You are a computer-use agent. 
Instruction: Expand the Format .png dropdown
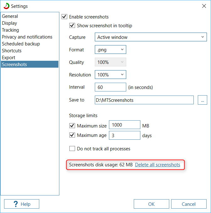click(x=111, y=49)
